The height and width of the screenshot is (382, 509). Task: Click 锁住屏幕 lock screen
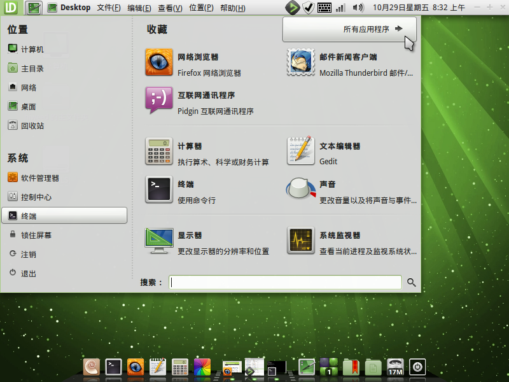tap(29, 235)
